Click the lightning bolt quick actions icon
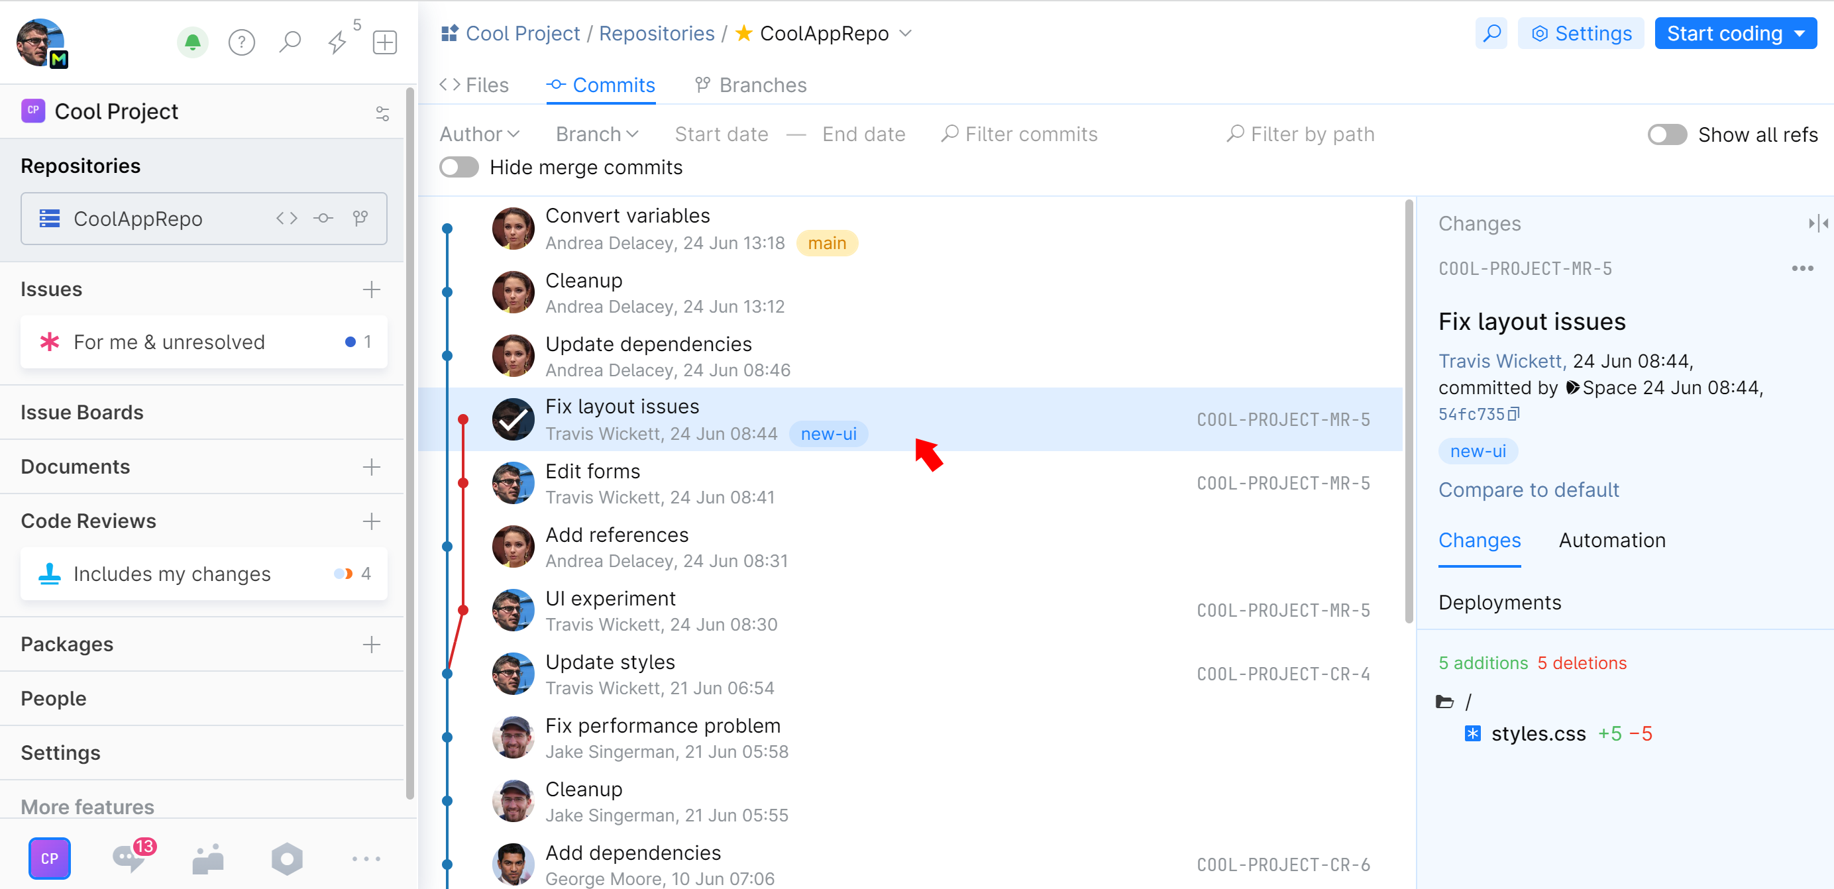 (x=337, y=42)
